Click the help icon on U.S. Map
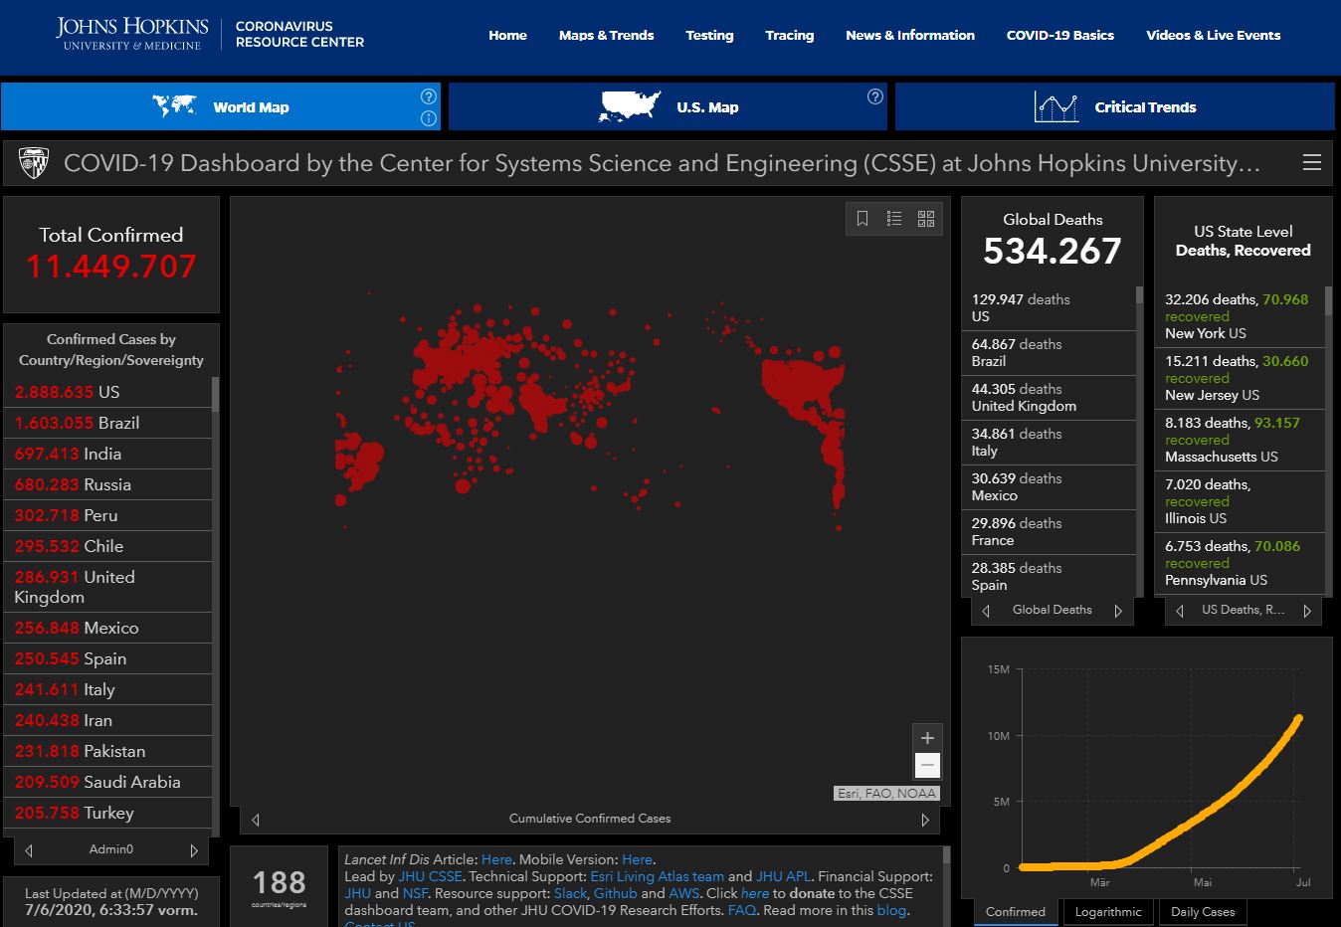 875,96
